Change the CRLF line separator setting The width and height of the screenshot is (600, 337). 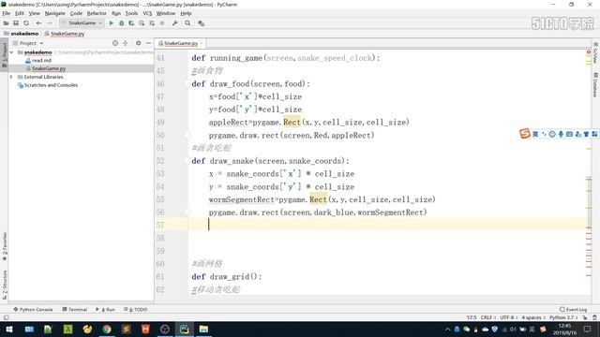(487, 317)
